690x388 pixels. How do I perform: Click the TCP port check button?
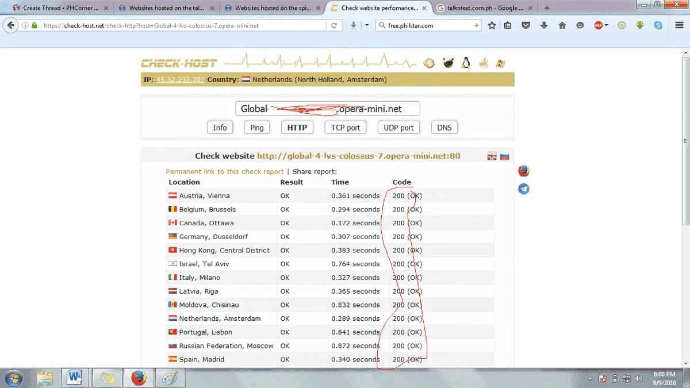click(346, 128)
